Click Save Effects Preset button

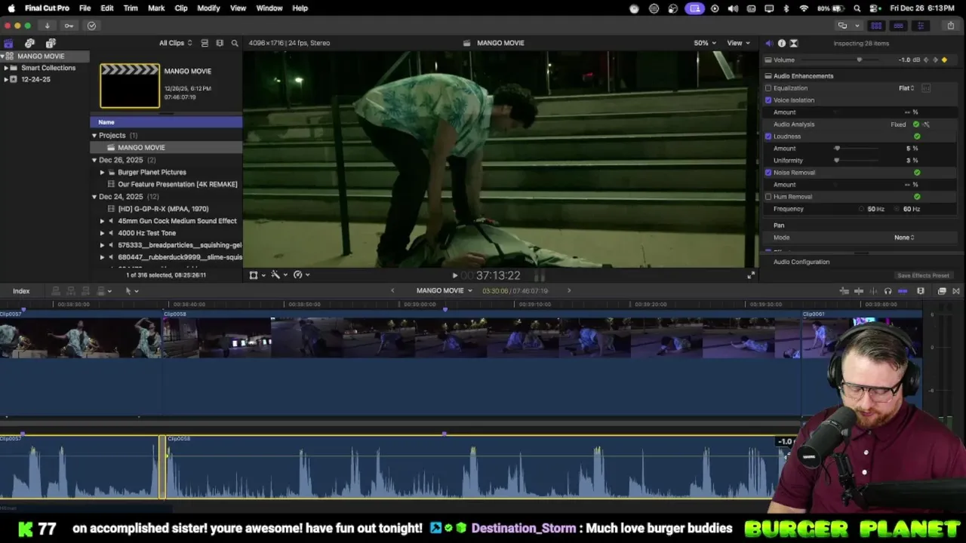(923, 276)
